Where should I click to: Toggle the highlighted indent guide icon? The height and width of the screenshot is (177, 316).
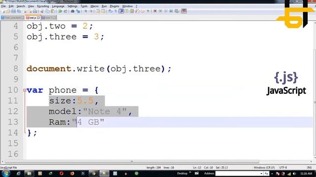121,11
